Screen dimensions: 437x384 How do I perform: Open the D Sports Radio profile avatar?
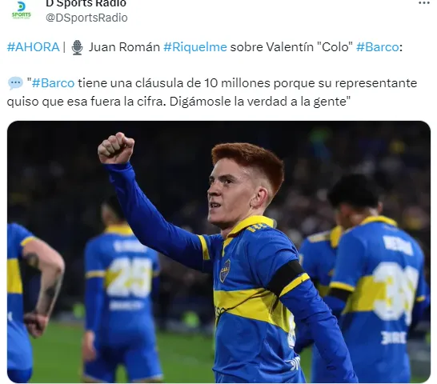coord(21,10)
